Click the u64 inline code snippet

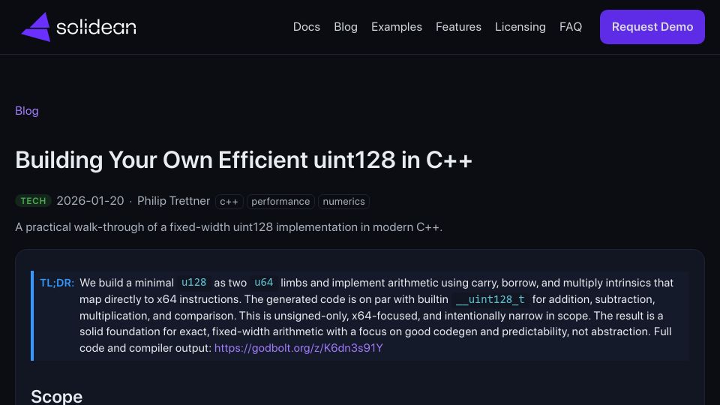click(263, 283)
